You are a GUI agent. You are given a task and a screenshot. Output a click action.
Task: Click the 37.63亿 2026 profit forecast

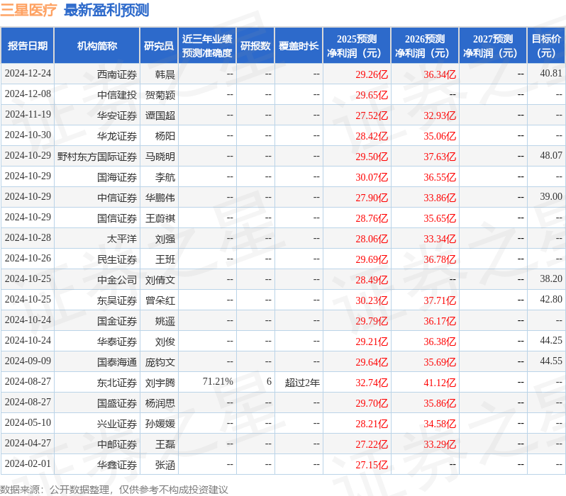click(440, 157)
